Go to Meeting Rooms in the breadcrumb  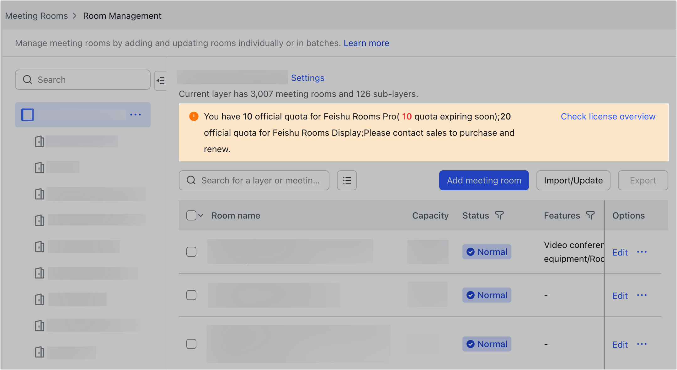point(36,16)
